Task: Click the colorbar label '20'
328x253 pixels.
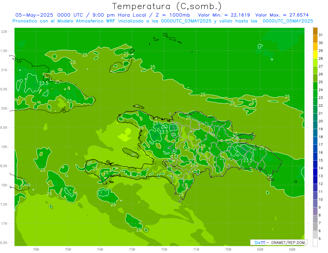Action: 321,121
